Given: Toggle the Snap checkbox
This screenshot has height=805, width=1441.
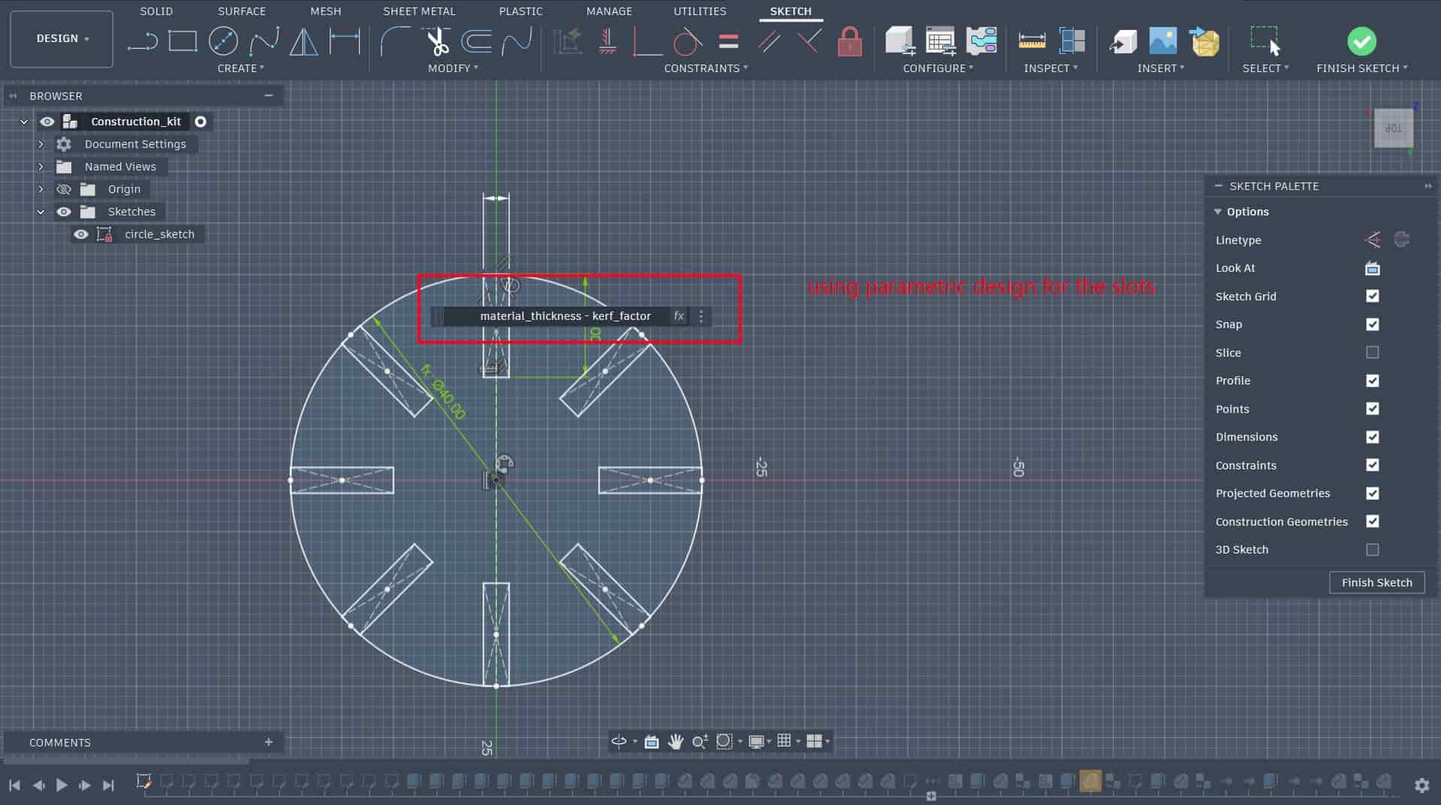Looking at the screenshot, I should [x=1372, y=324].
